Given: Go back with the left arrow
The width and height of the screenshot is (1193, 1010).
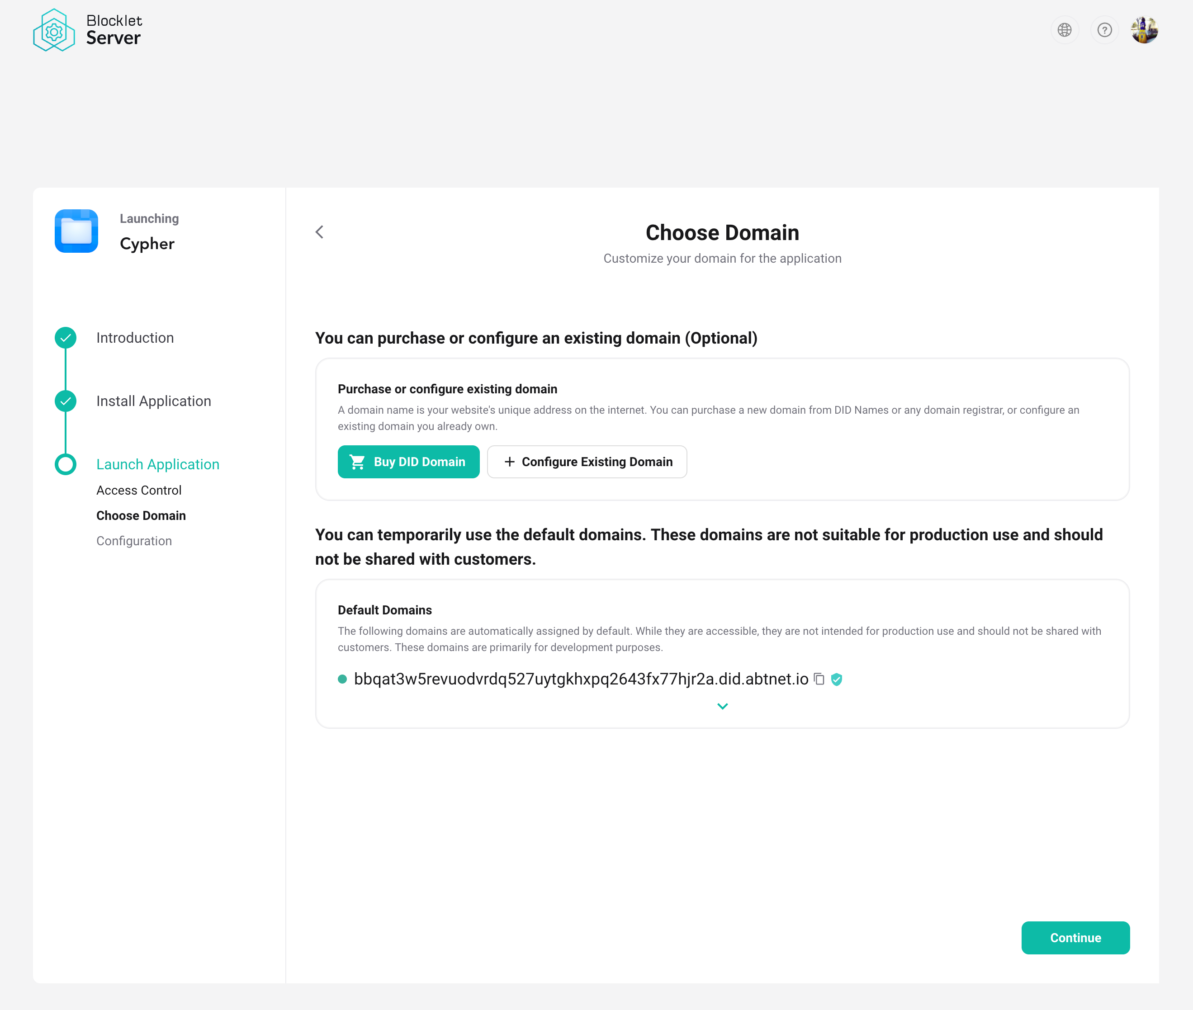Looking at the screenshot, I should coord(320,232).
